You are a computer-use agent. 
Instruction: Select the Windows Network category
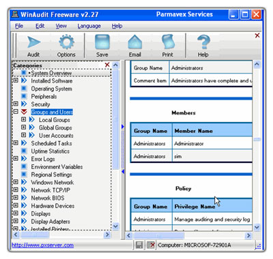coord(53,183)
